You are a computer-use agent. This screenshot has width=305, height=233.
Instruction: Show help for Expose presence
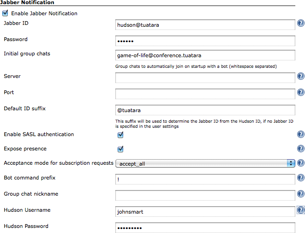point(301,149)
